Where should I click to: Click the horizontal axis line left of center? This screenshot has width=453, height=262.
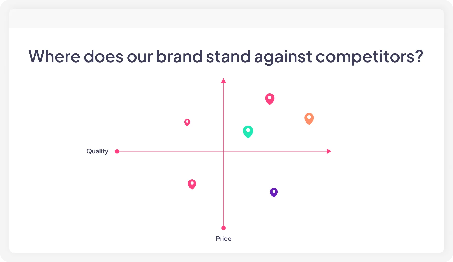(170, 151)
